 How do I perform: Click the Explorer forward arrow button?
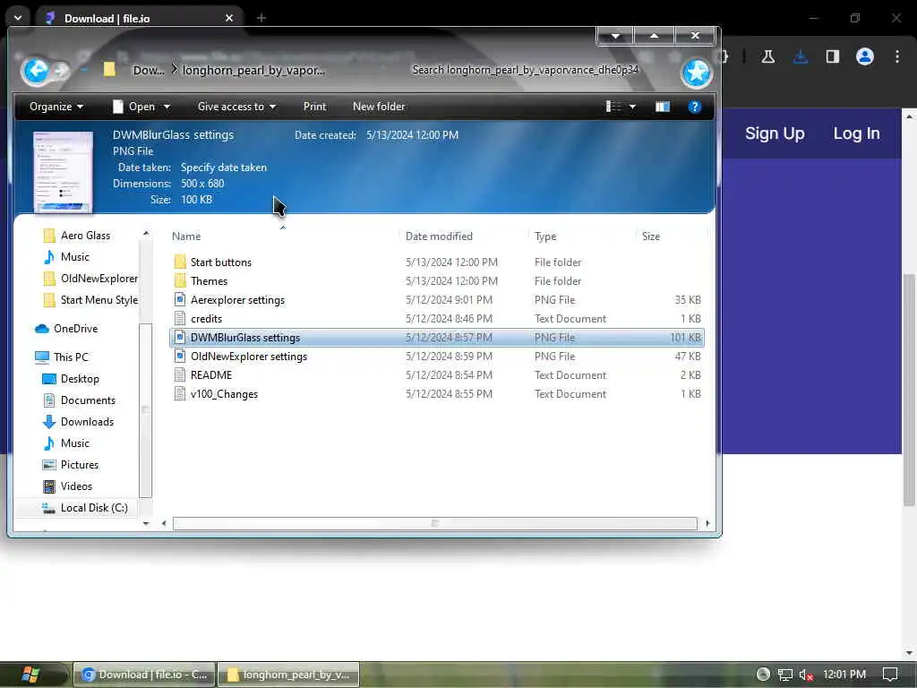(x=62, y=71)
